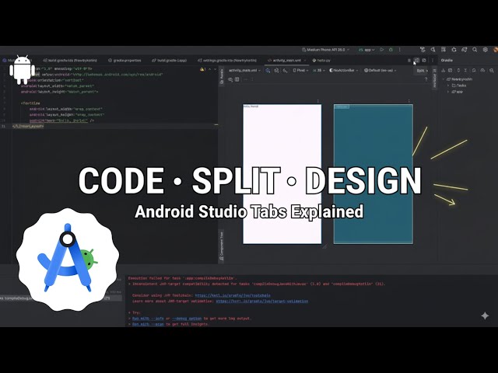This screenshot has width=498, height=373.
Task: Open the Medium Phone API device dropdown
Action: (325, 50)
